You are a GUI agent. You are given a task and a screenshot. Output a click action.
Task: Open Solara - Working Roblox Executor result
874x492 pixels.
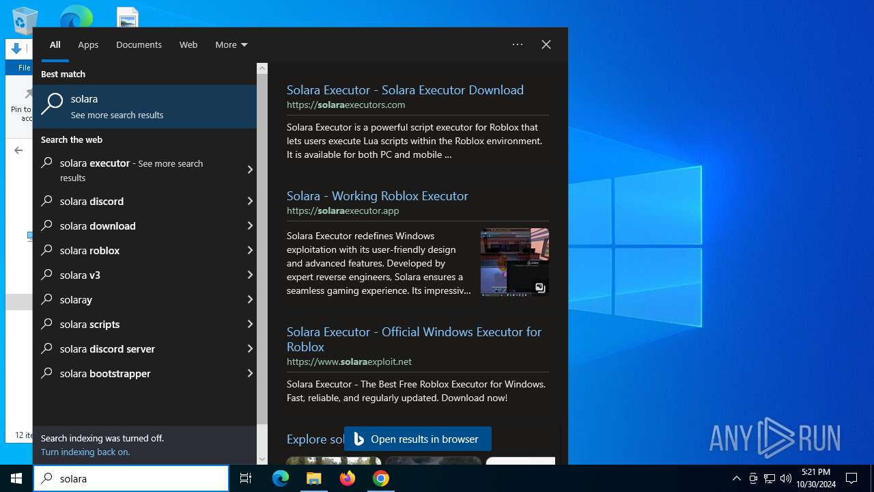[x=377, y=195]
